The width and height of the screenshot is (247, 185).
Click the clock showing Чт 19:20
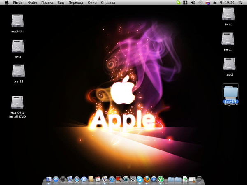pos(227,2)
